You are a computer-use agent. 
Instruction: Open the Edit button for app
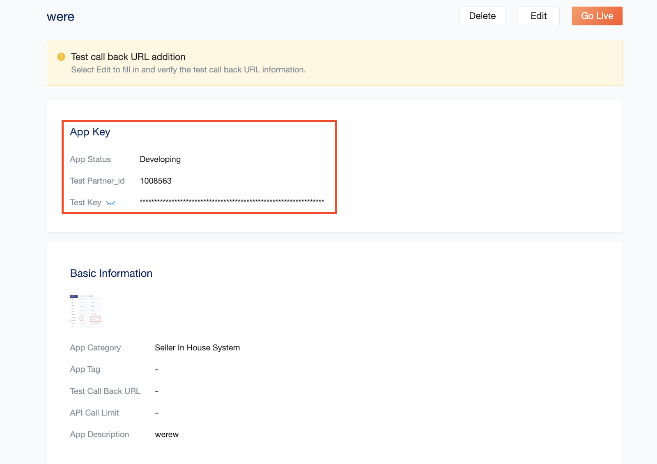coord(538,16)
